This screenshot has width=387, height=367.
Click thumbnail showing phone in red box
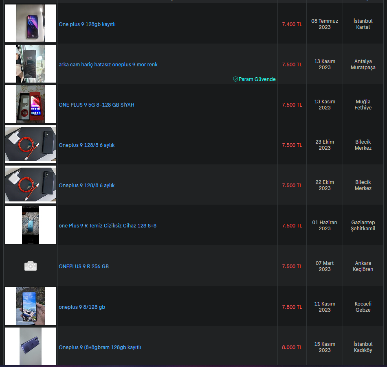coord(31,104)
